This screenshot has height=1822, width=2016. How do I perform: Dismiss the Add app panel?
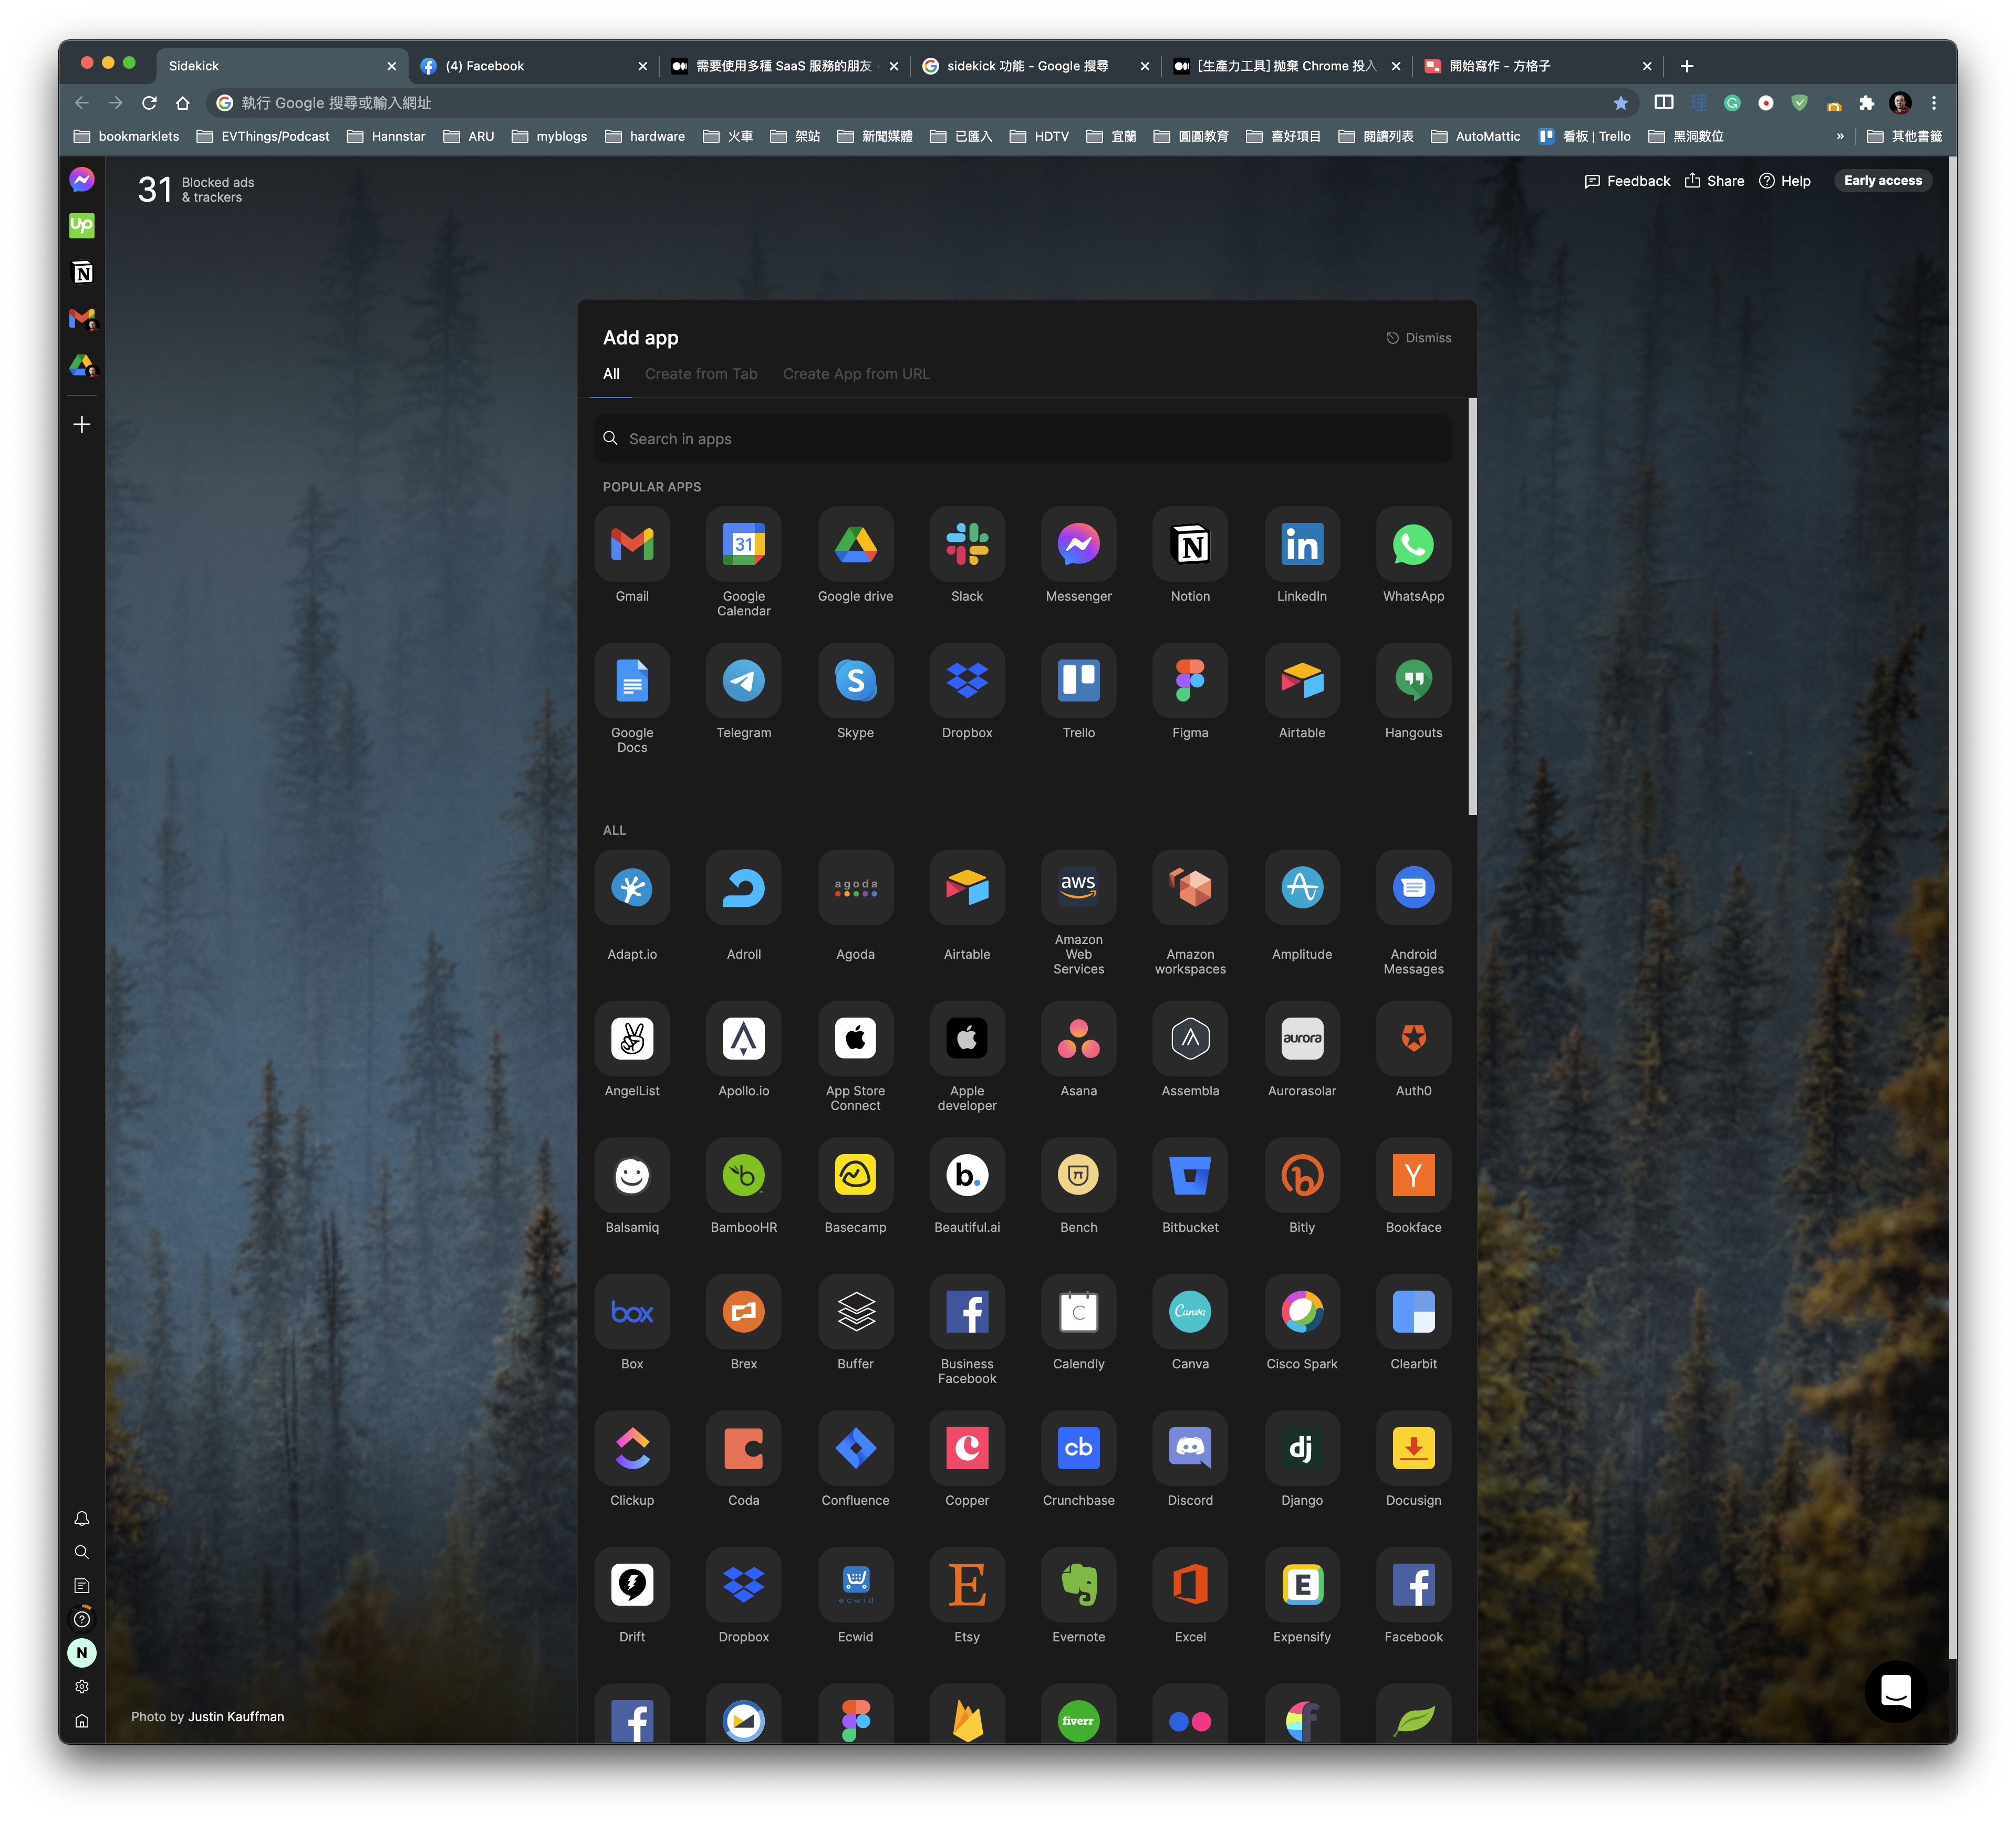[1418, 338]
